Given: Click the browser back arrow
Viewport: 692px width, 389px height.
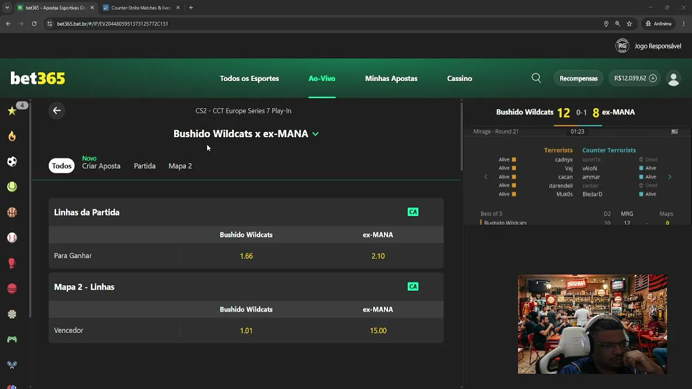Looking at the screenshot, I should point(8,24).
